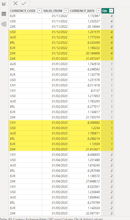The height and width of the screenshot is (220, 130).
Task: Open the Model relationships view icon
Action: pyautogui.click(x=4, y=24)
